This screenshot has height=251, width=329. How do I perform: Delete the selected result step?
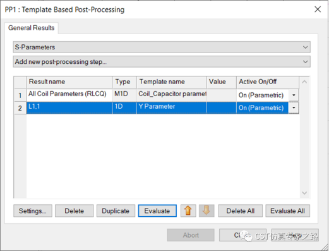pyautogui.click(x=75, y=211)
